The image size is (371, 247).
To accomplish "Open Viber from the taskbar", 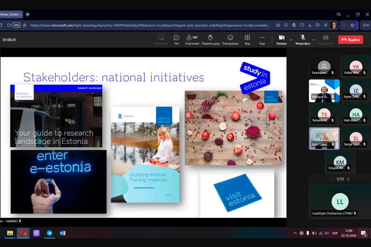I will click(x=36, y=233).
